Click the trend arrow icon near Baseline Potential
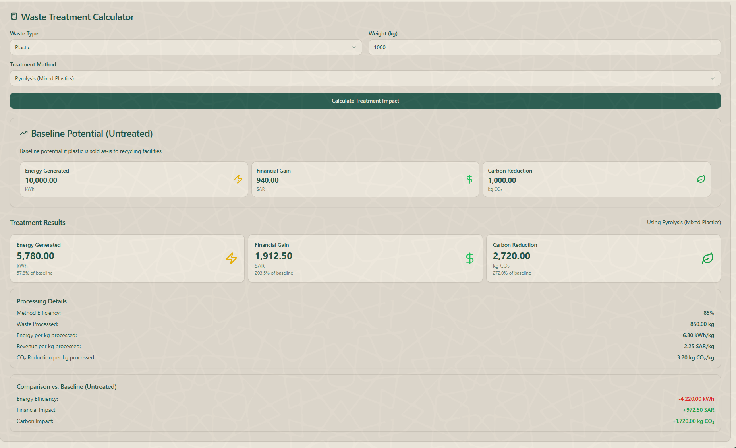The height and width of the screenshot is (448, 736). click(x=24, y=134)
